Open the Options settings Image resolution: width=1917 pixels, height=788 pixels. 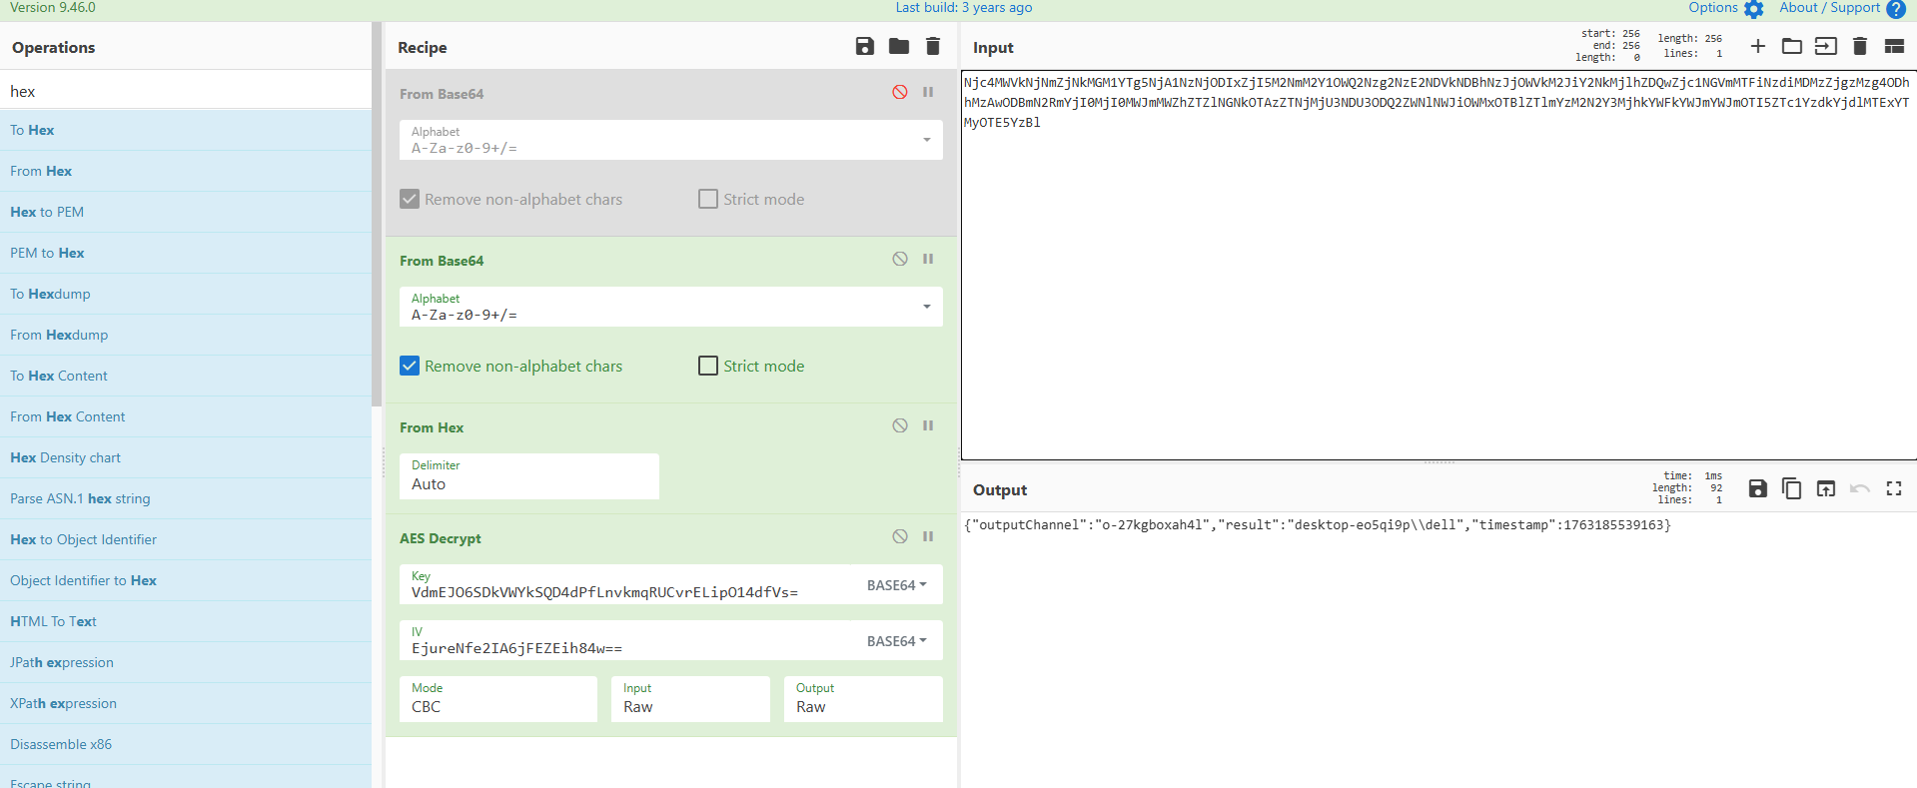(1726, 8)
